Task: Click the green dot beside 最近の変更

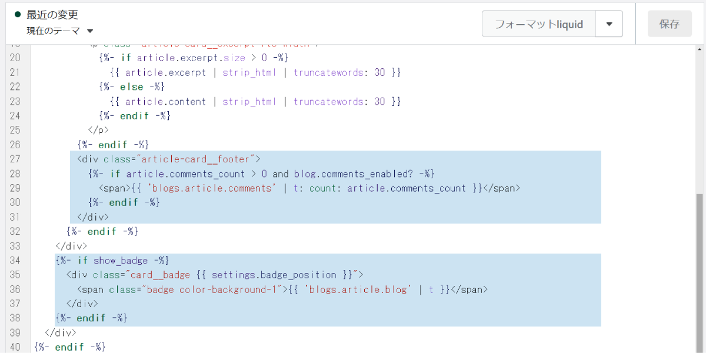Action: point(18,14)
